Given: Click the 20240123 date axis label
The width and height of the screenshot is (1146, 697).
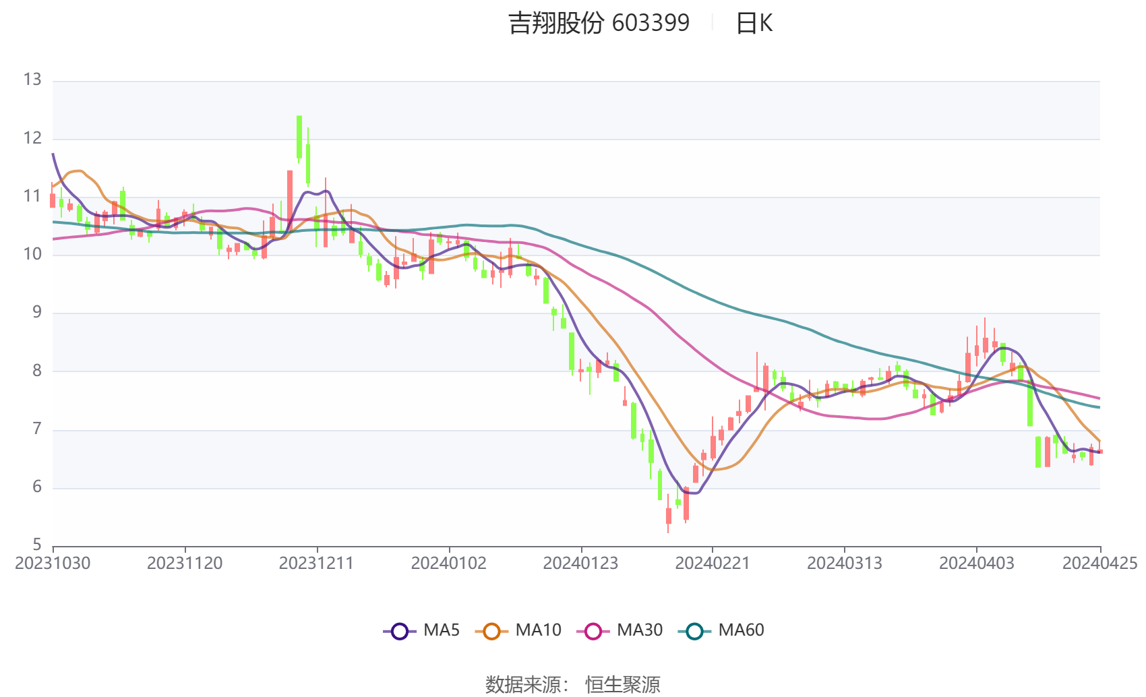Looking at the screenshot, I should (x=580, y=564).
